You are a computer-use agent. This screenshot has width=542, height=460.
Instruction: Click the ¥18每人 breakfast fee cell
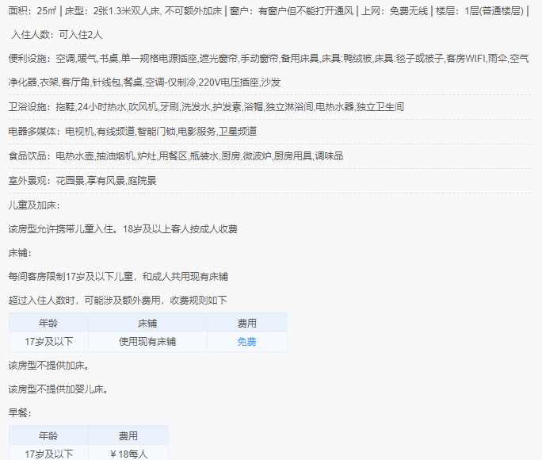pos(128,454)
